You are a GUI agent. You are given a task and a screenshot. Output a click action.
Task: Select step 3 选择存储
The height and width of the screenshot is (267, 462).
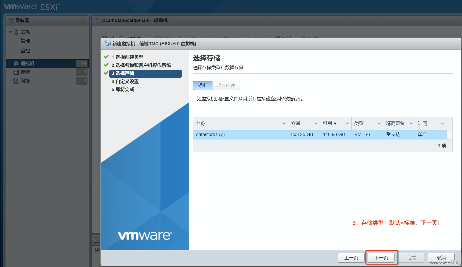point(145,73)
